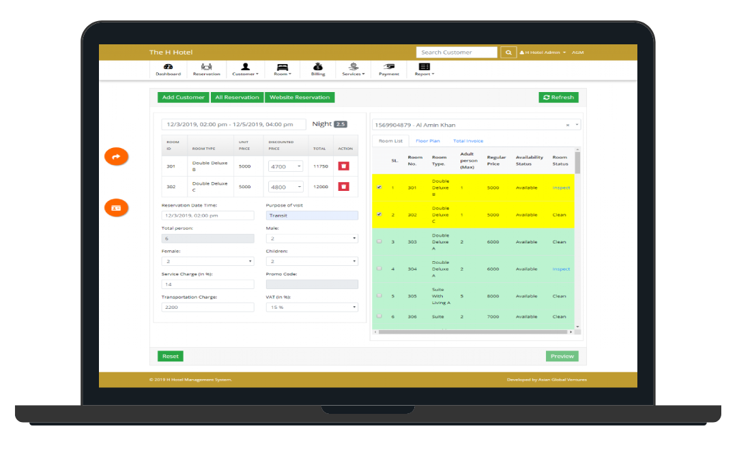Clear selected customer Al Amin Khan
This screenshot has height=450, width=737.
pyautogui.click(x=568, y=125)
